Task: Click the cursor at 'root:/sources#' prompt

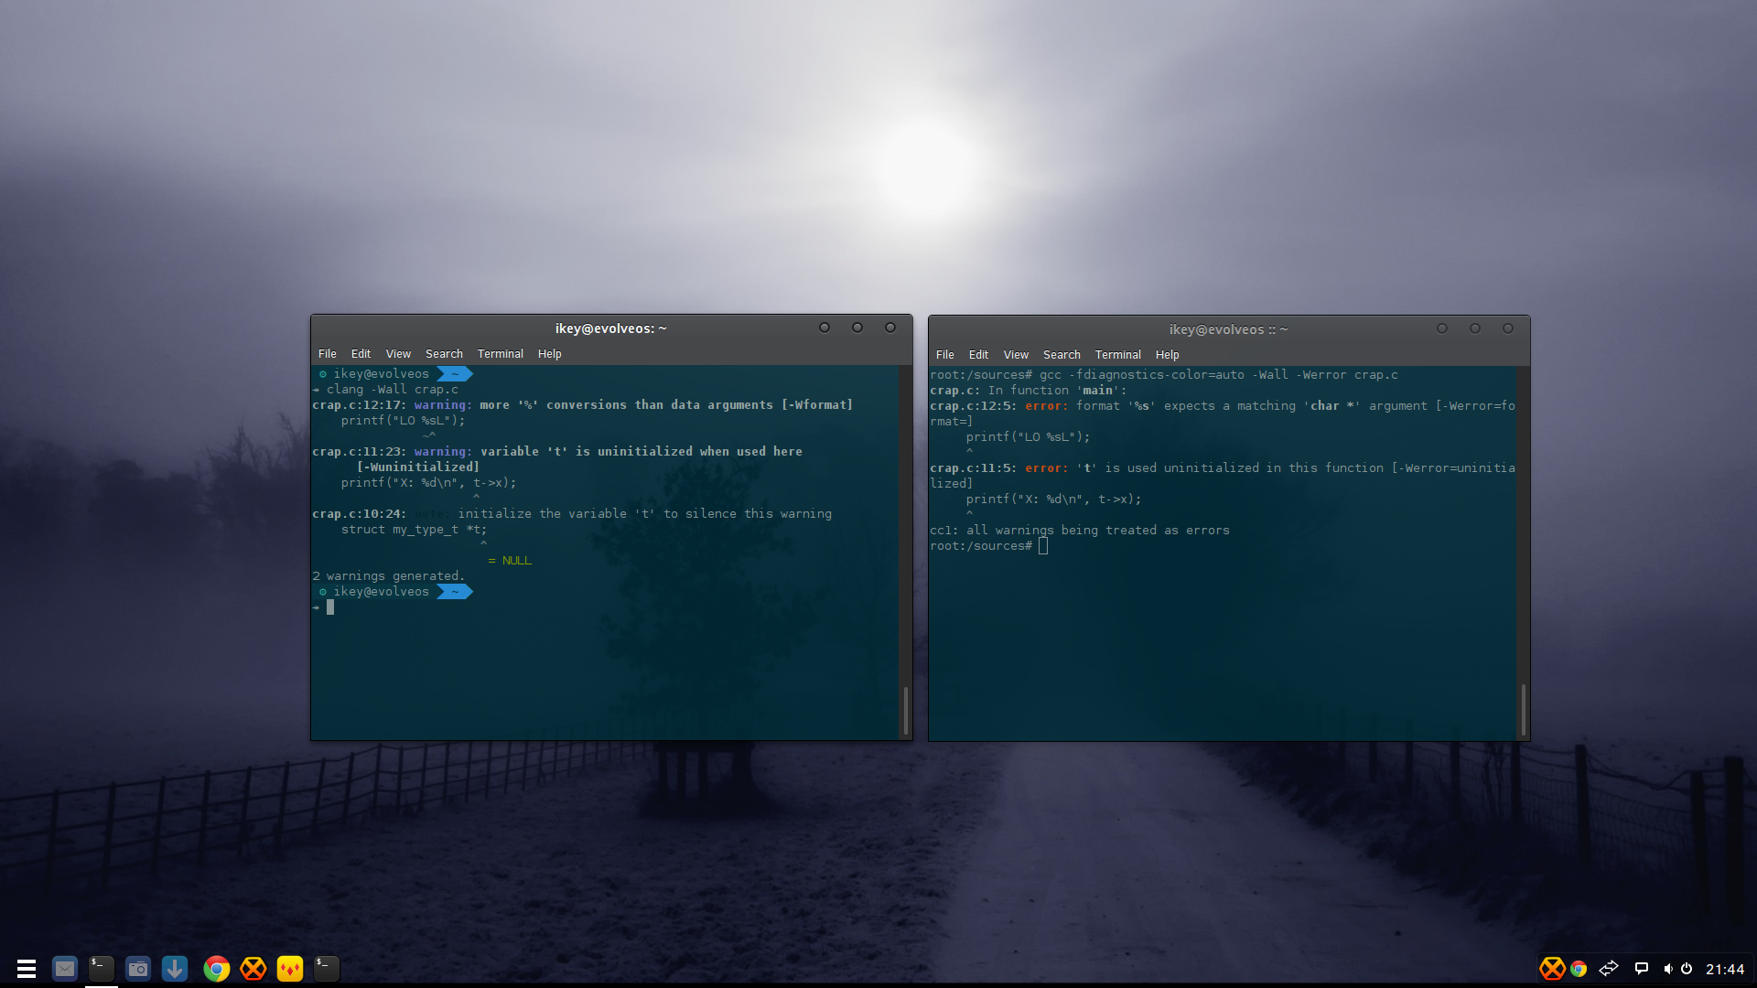Action: coord(1043,546)
